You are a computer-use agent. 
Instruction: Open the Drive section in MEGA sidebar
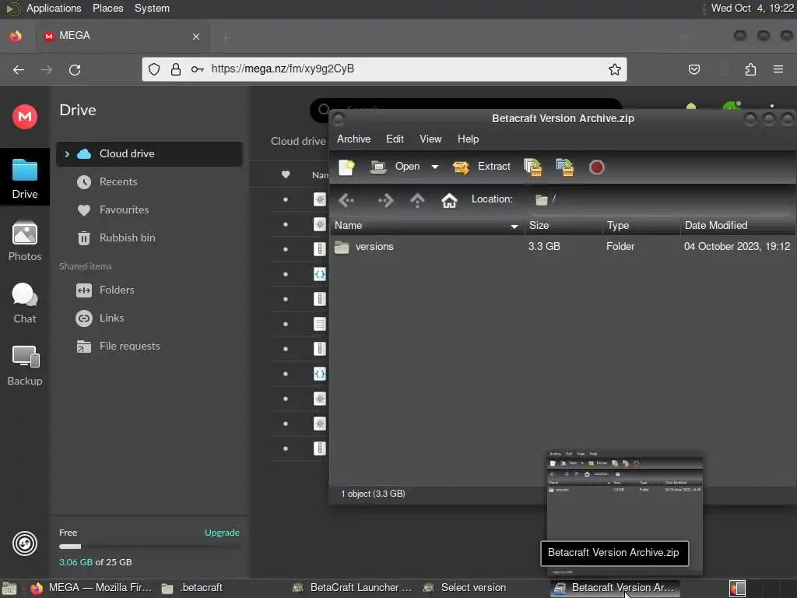[x=25, y=178]
